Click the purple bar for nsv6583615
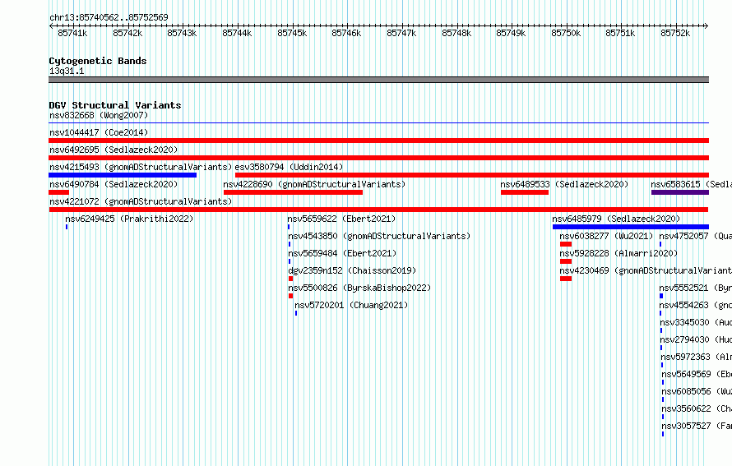Image resolution: width=732 pixels, height=466 pixels. click(680, 192)
